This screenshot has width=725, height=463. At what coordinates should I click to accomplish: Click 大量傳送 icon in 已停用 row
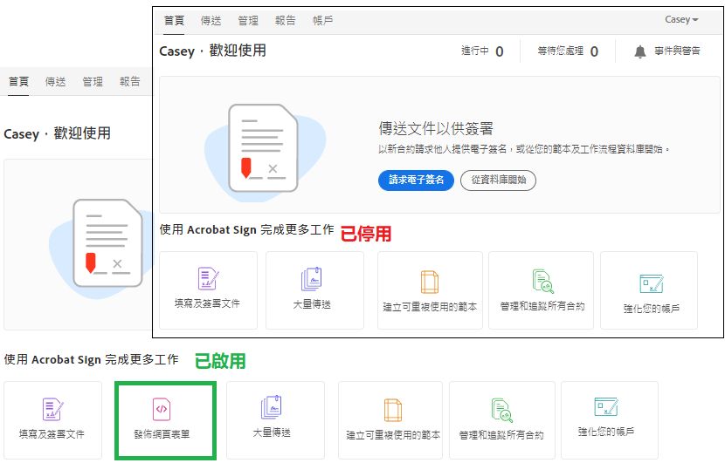[x=312, y=279]
